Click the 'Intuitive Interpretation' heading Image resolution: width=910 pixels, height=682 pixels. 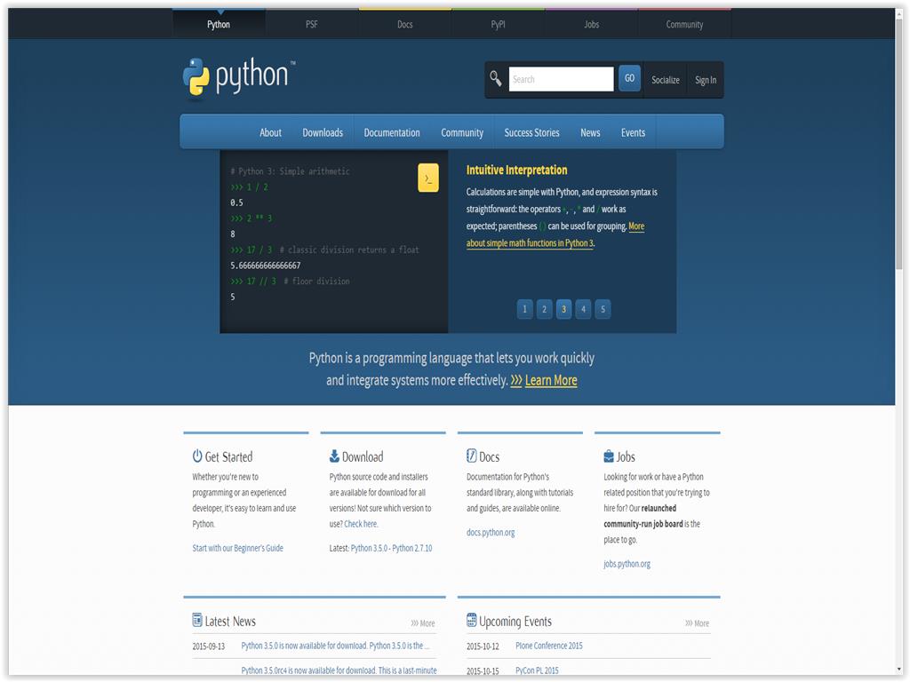[516, 170]
